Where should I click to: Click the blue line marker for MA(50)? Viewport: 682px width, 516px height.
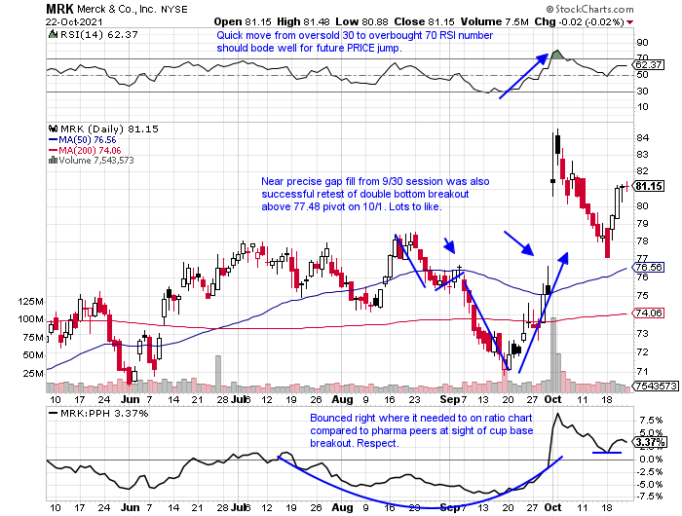click(x=53, y=140)
